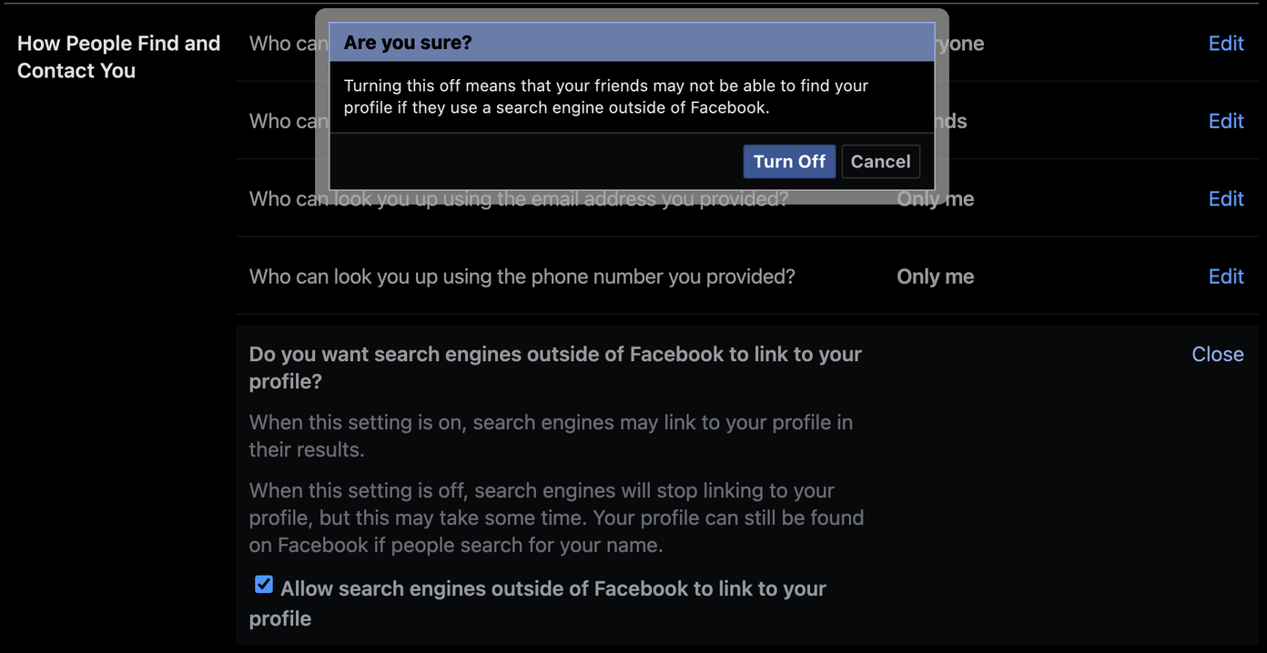
Task: Edit the second Who can setting row
Action: pos(1226,121)
